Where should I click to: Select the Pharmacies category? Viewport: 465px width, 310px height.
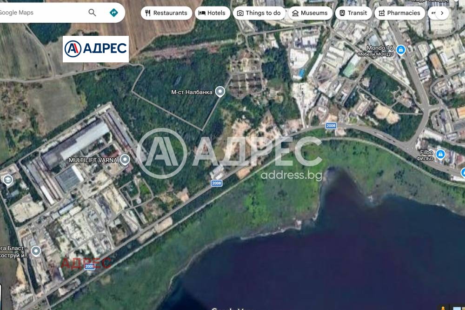pyautogui.click(x=399, y=13)
